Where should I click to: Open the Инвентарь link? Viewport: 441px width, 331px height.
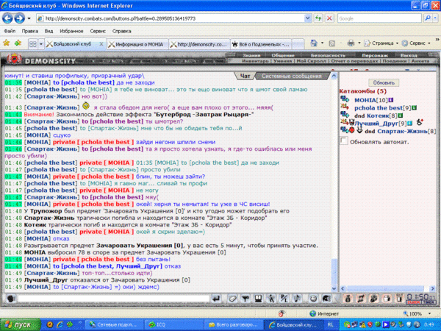(x=255, y=61)
